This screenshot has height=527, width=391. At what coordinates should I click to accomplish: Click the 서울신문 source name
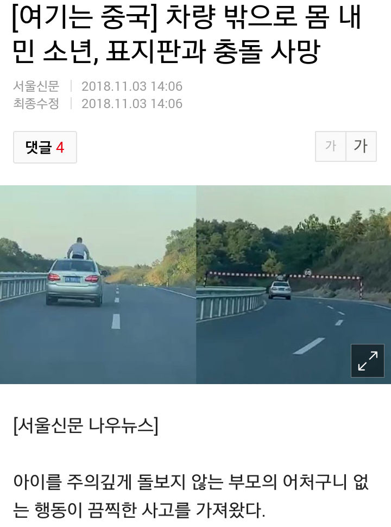[36, 86]
